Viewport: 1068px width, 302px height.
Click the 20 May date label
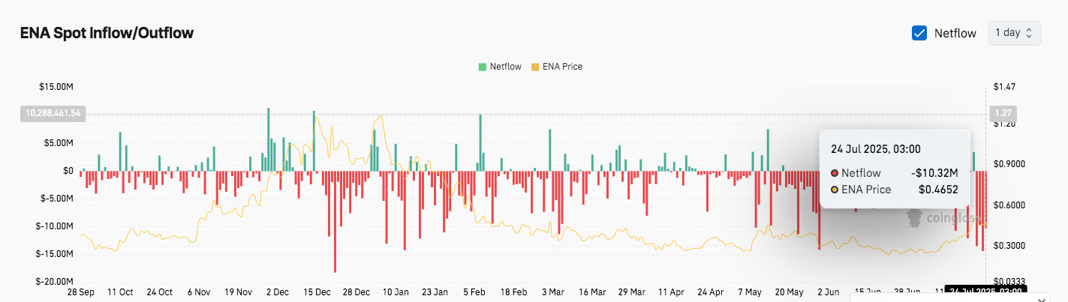click(789, 292)
